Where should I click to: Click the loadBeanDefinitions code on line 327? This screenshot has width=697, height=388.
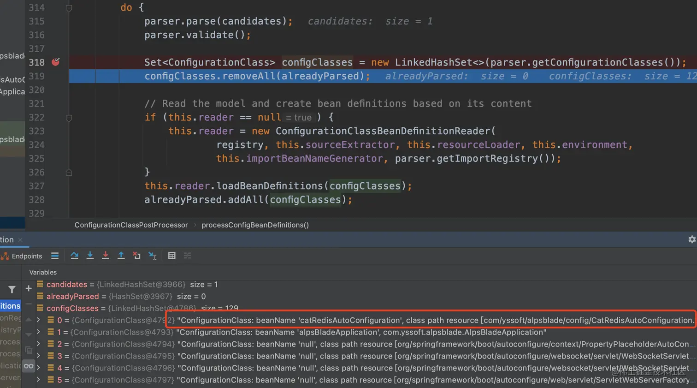click(278, 186)
